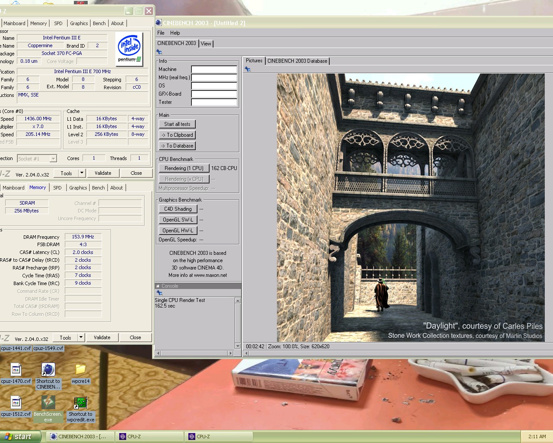Click the To Database button
Image resolution: width=553 pixels, height=443 pixels.
177,146
